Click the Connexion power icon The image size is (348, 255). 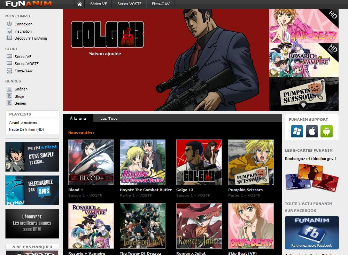pyautogui.click(x=9, y=24)
